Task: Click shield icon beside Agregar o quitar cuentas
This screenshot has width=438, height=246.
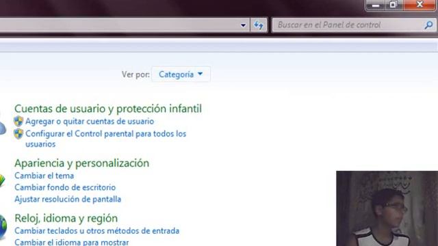Action: tap(18, 122)
